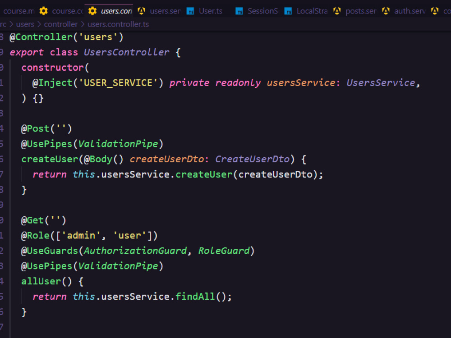Click the 'user' role string
Viewport: 451px width, 338px height.
point(129,235)
